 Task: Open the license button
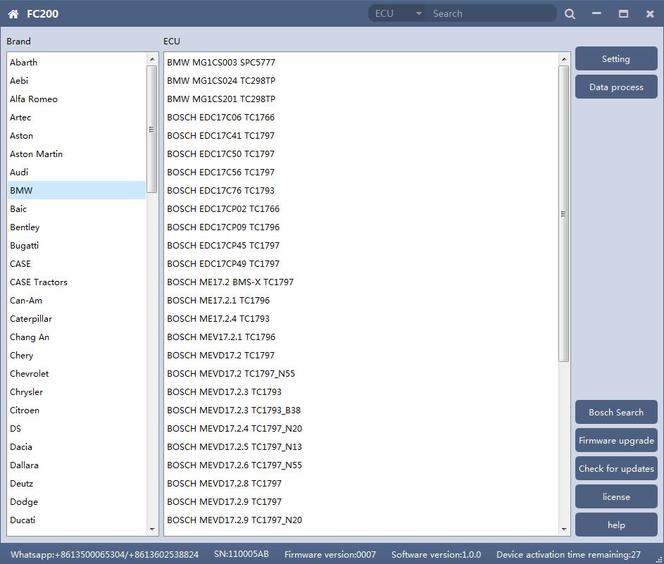tap(615, 497)
